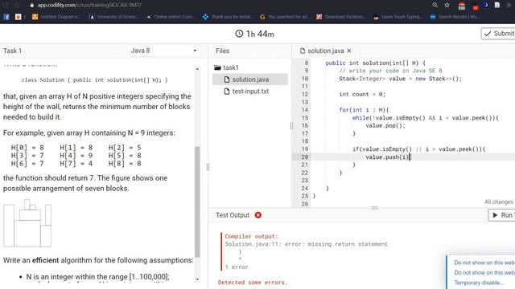This screenshot has width=515, height=289.
Task: Click the task description scrollbar thumb
Action: (x=197, y=201)
